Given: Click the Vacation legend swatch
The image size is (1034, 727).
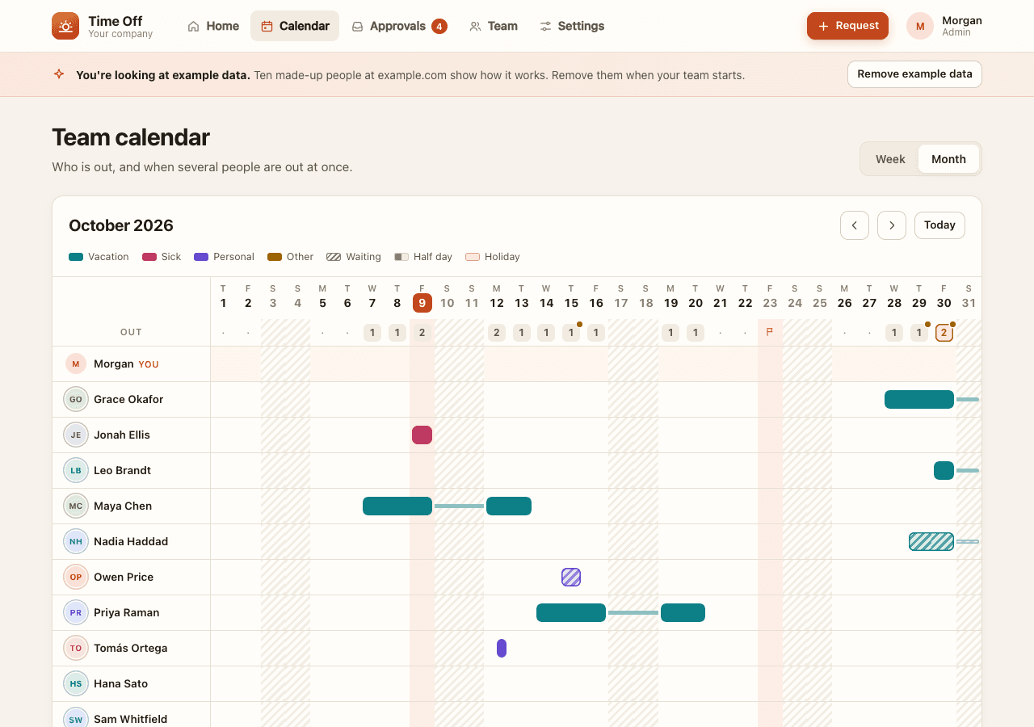Looking at the screenshot, I should coord(76,257).
